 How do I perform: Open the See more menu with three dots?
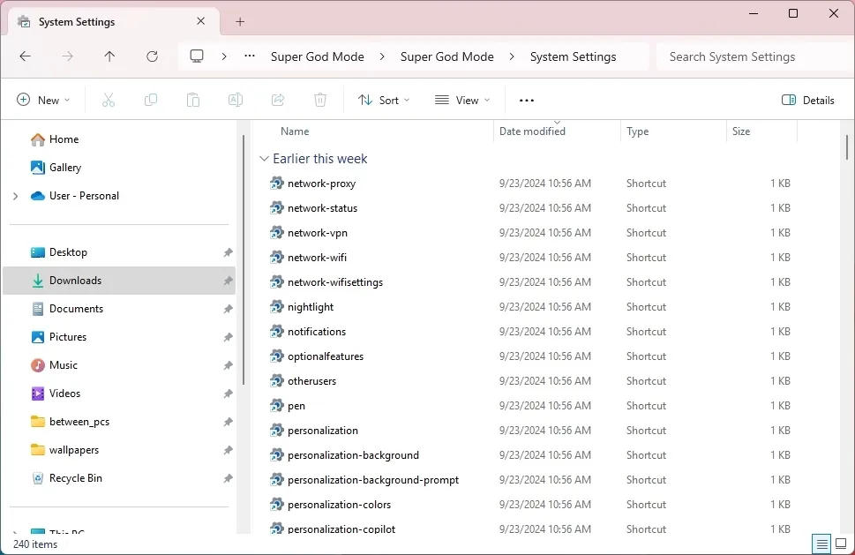point(526,100)
